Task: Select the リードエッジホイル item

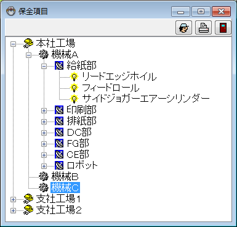Action: point(119,76)
